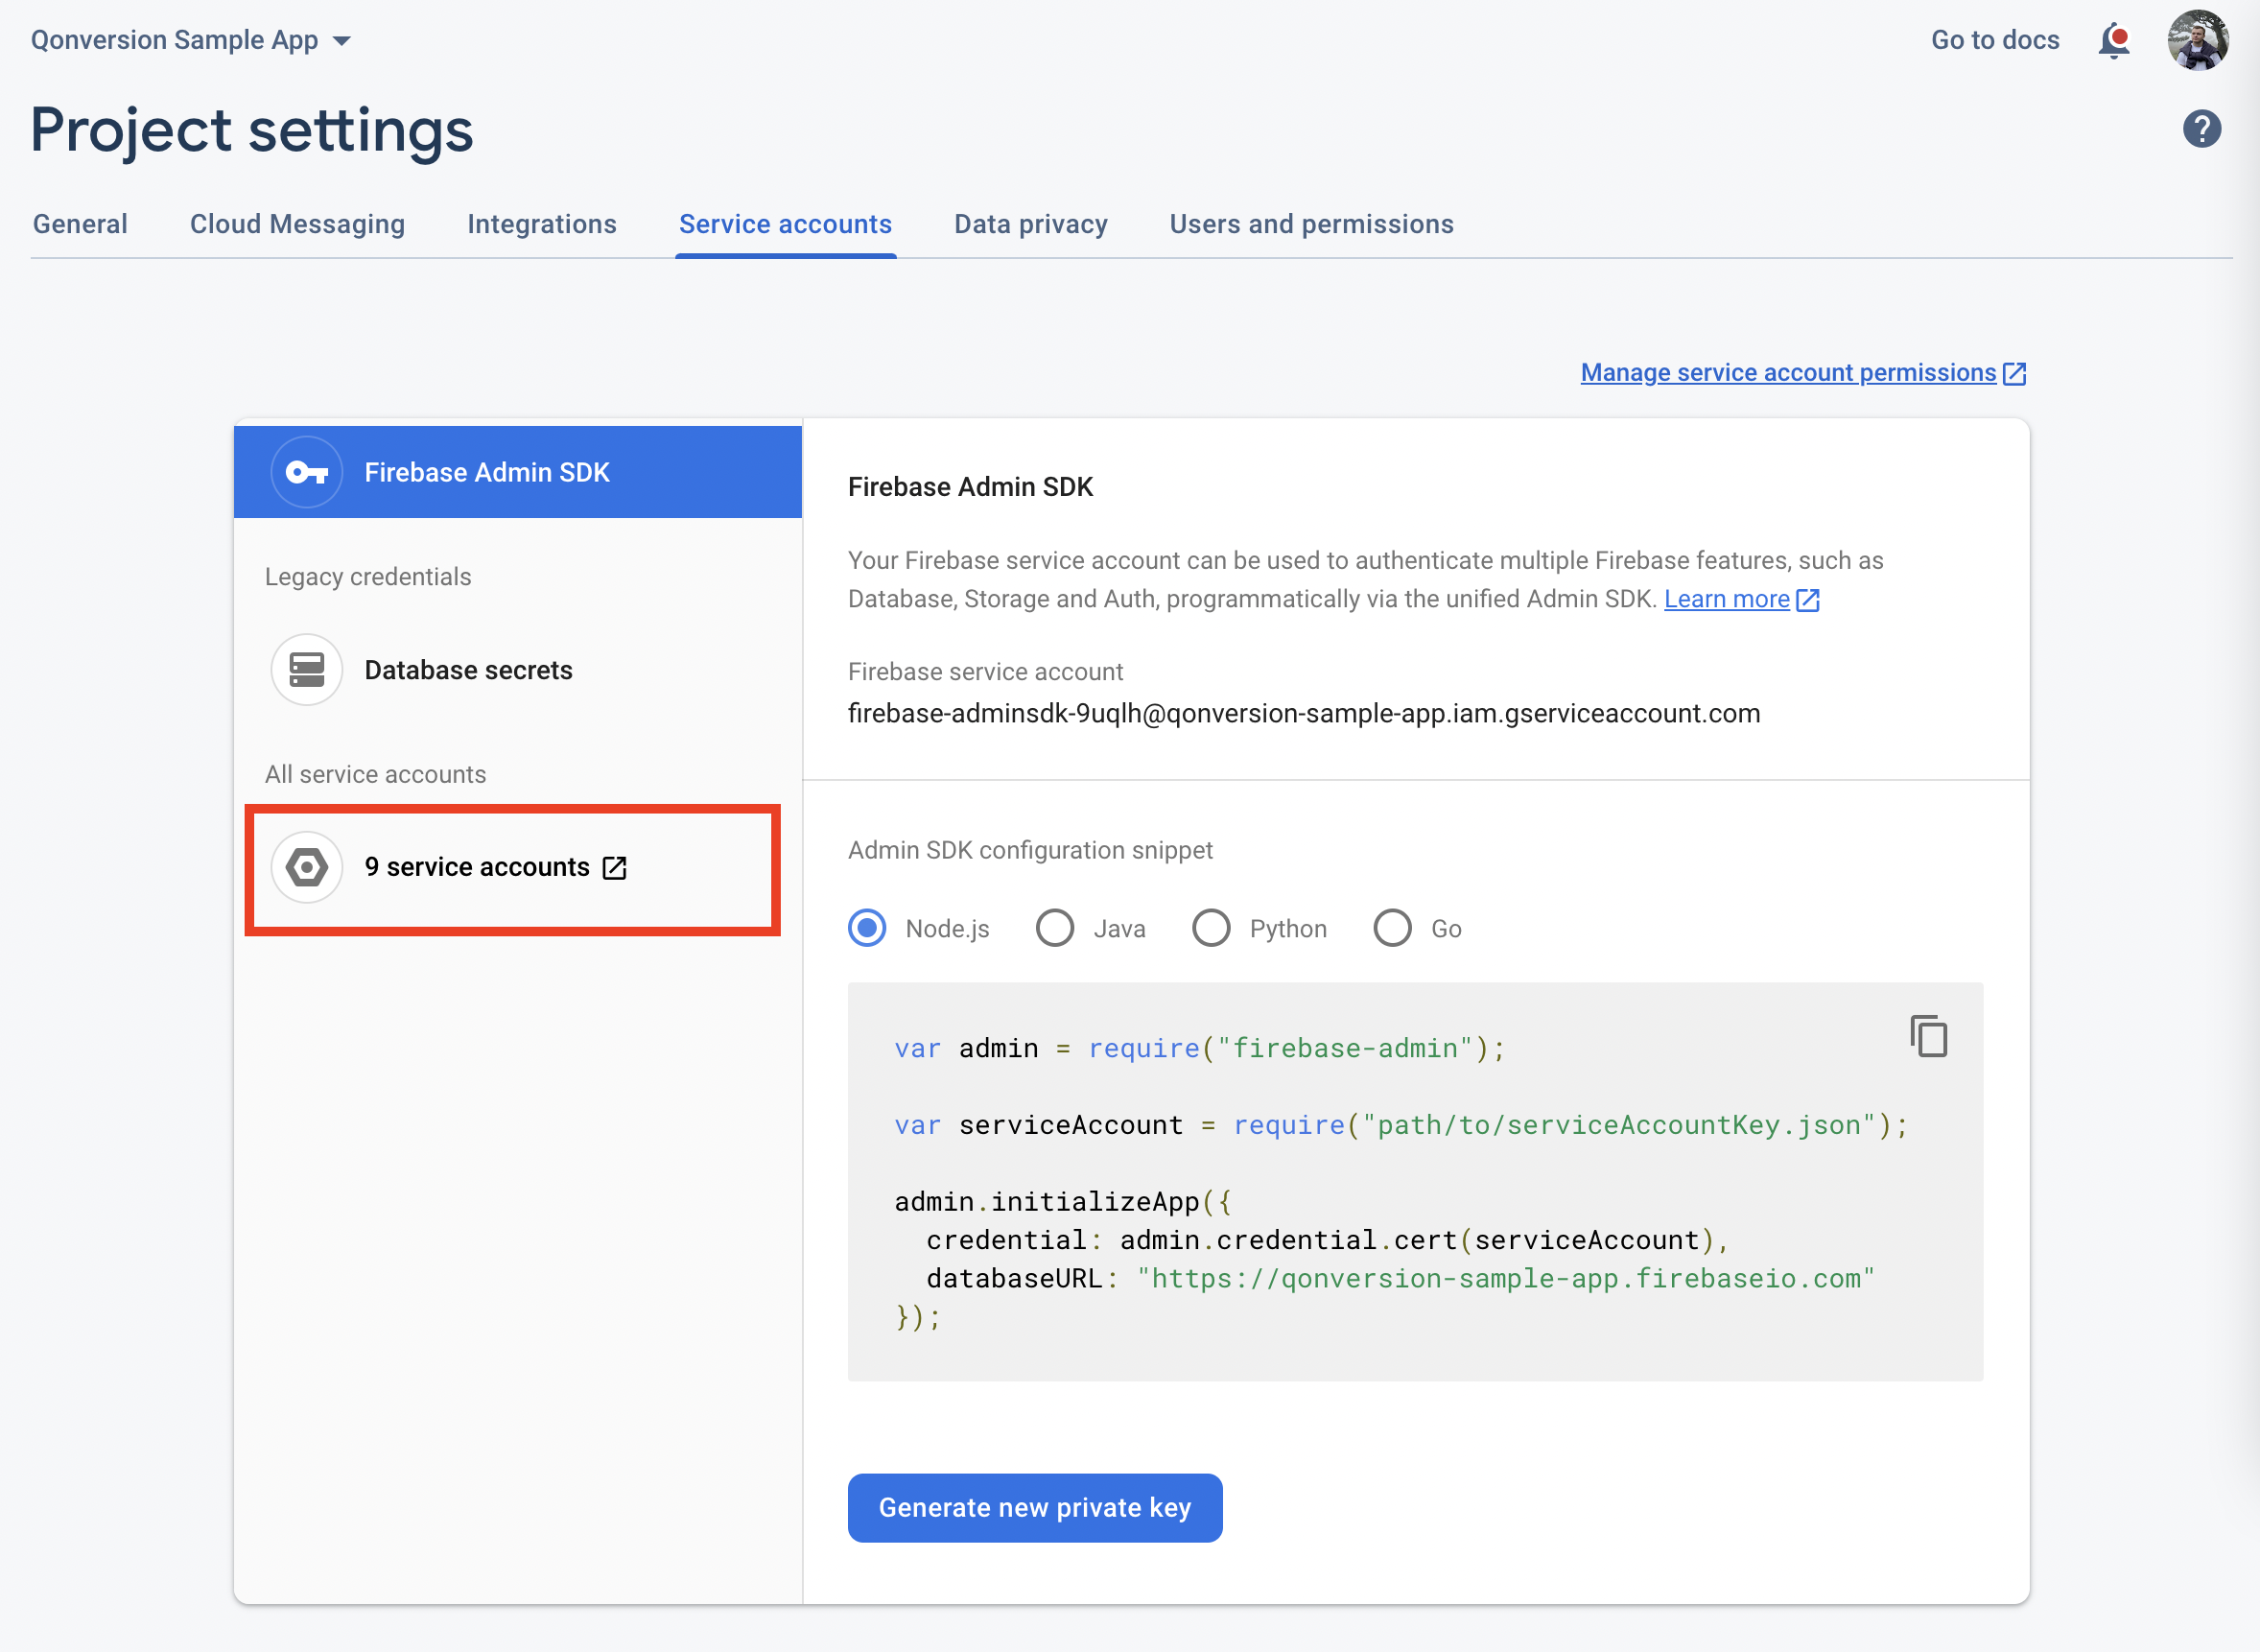Click the hexagon service accounts icon

307,867
